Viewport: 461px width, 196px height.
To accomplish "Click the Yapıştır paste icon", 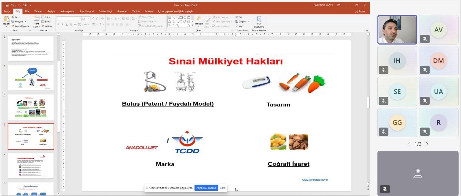I will click(x=6, y=20).
